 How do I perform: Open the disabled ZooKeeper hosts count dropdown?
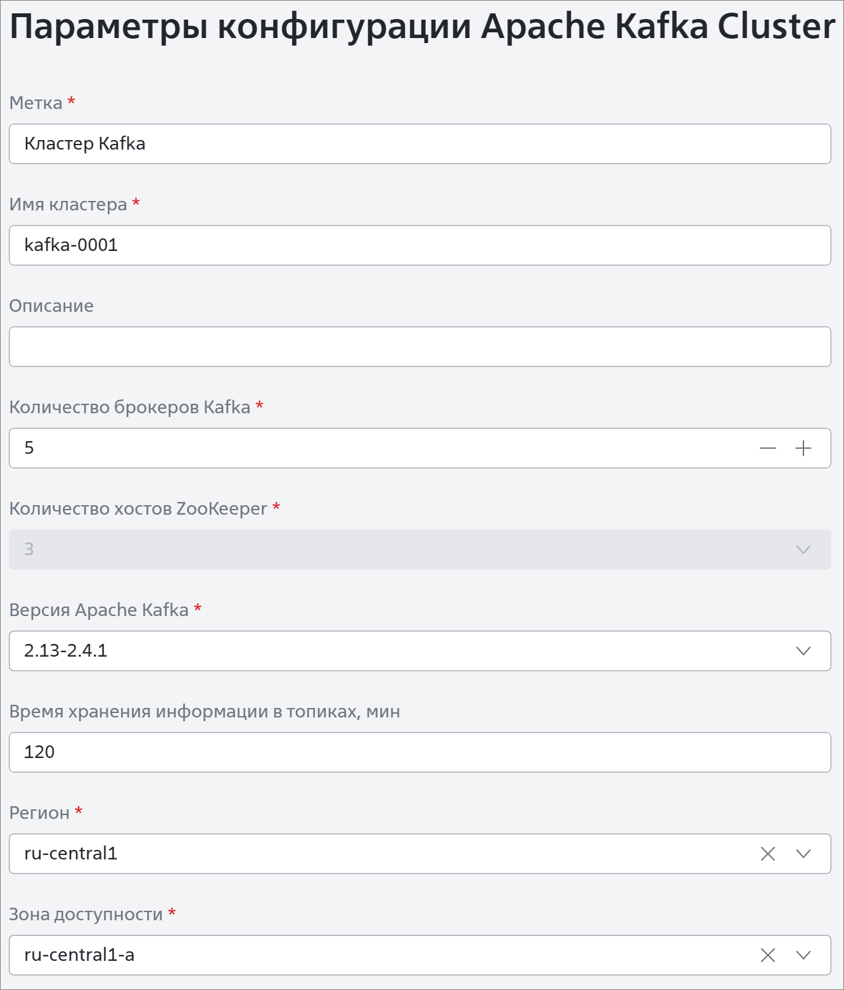(420, 550)
